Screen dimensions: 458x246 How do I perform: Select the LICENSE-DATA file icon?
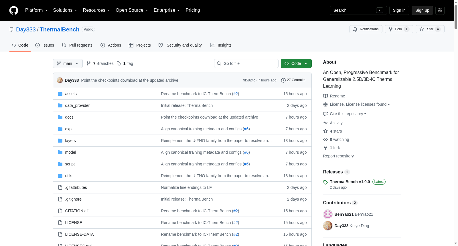click(x=60, y=234)
